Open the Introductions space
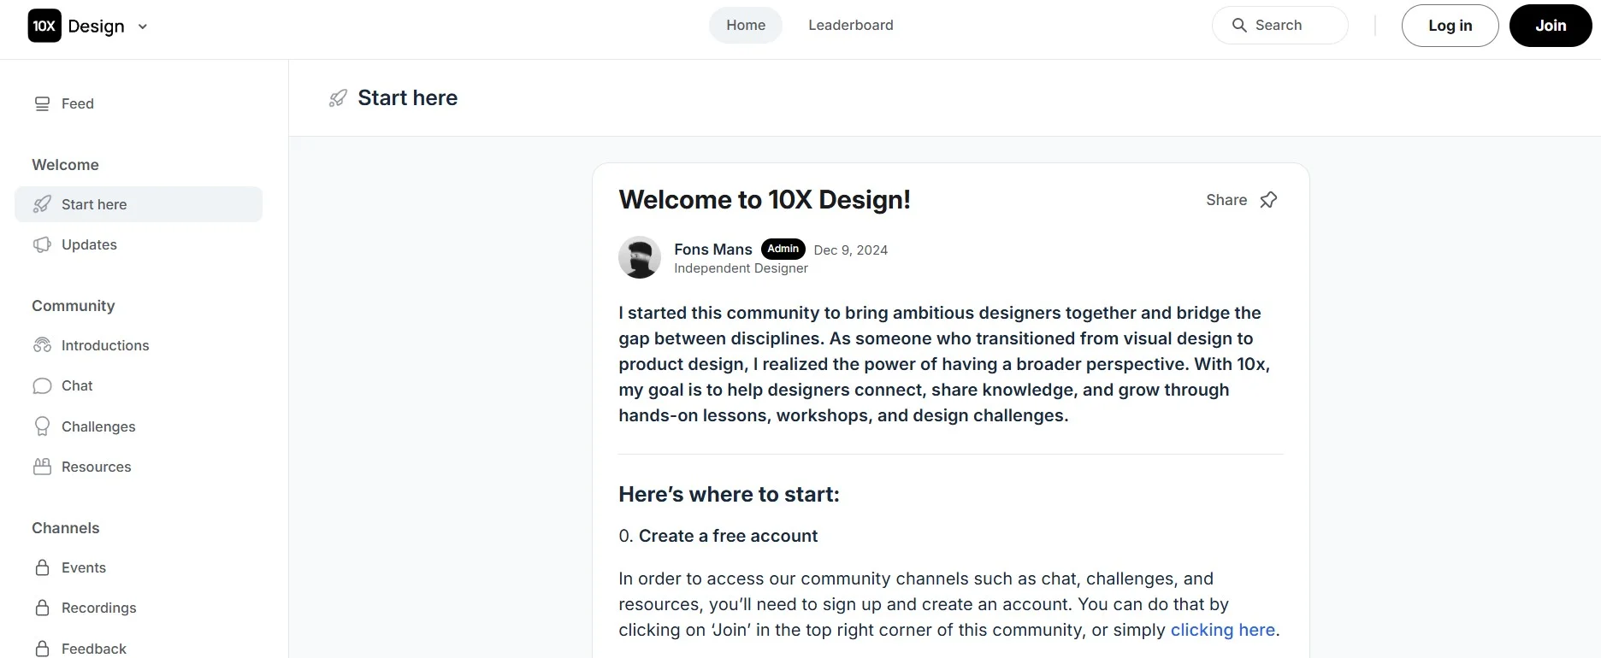 (x=139, y=345)
